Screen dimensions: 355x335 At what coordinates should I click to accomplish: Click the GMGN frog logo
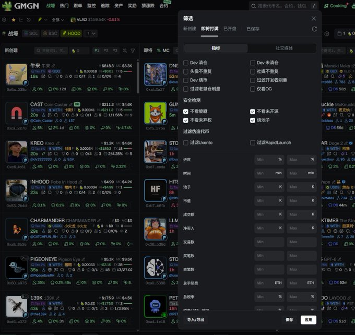(x=7, y=6)
